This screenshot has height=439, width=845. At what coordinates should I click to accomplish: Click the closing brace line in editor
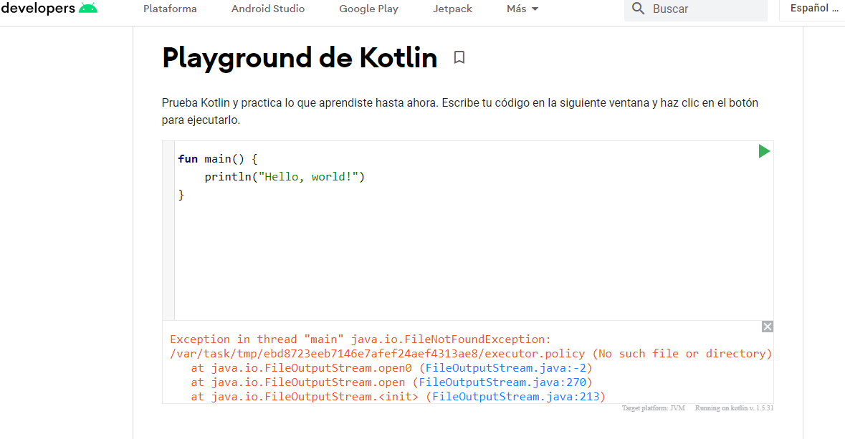[181, 195]
